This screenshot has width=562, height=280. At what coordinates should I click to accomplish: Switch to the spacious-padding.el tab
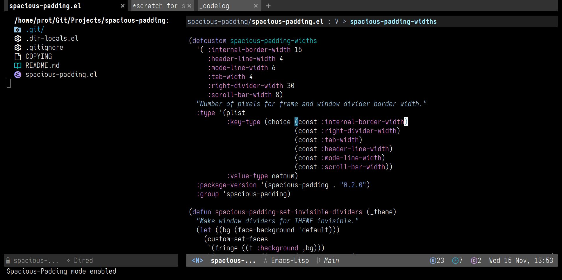[x=66, y=6]
